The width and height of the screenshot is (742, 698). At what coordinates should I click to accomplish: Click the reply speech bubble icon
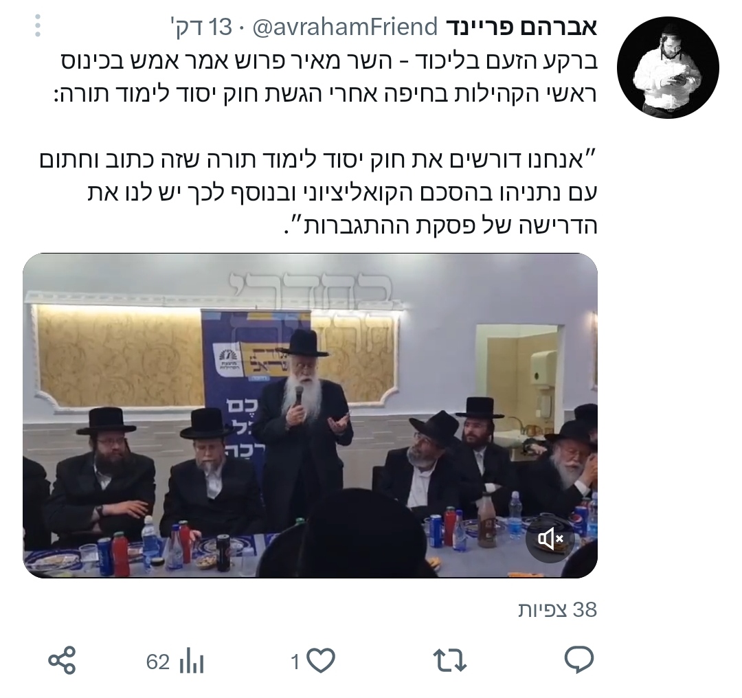pos(579,660)
